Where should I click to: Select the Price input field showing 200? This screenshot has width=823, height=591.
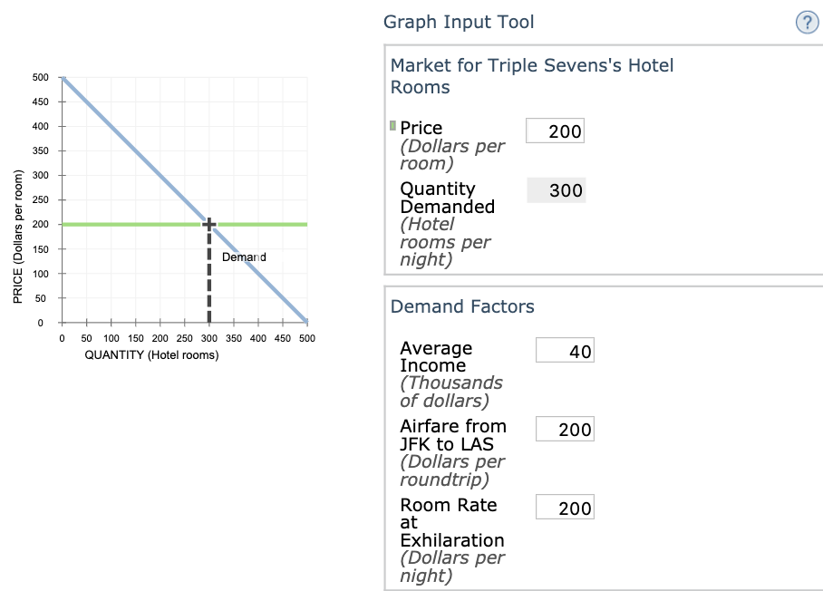tap(555, 130)
